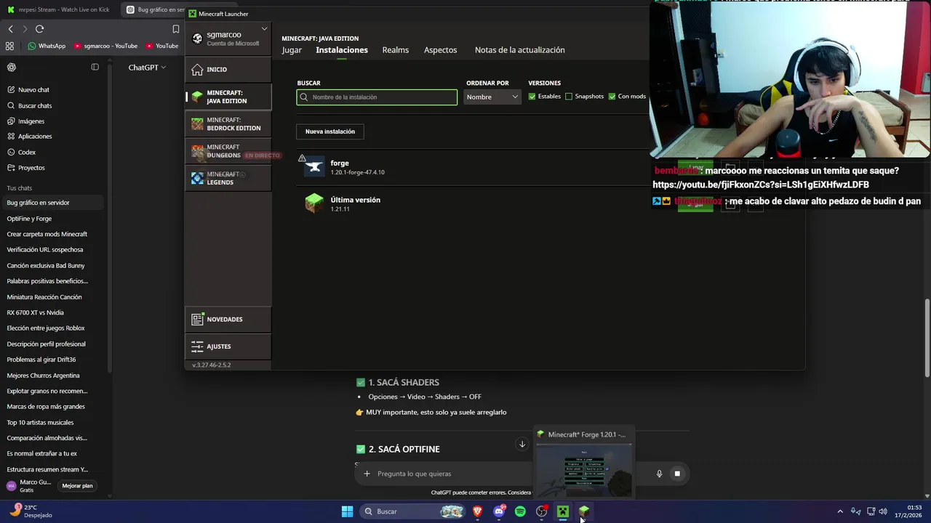Switch to mrpesi Stream Kick browser tab
The height and width of the screenshot is (523, 931).
[58, 9]
